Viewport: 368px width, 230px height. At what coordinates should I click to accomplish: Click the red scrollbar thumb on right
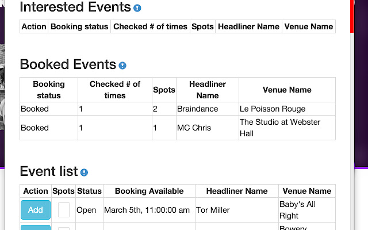pyautogui.click(x=352, y=16)
